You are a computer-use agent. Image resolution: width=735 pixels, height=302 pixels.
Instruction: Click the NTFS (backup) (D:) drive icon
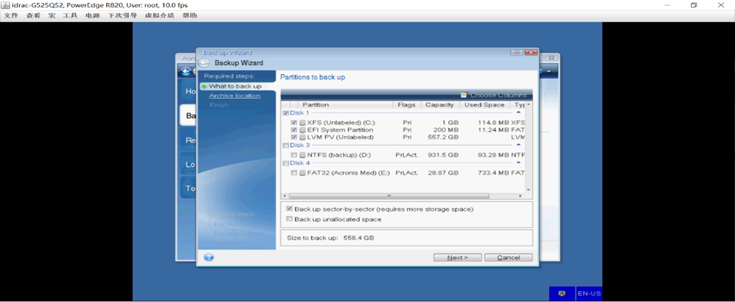[x=303, y=154]
